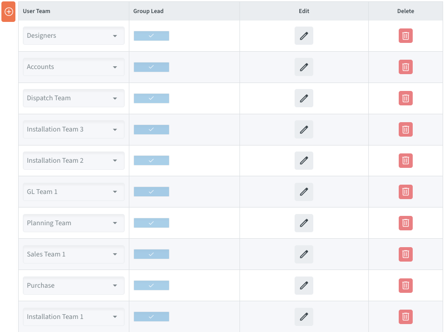This screenshot has width=444, height=332.
Task: Delete the Installation Team 1 row
Action: (406, 317)
